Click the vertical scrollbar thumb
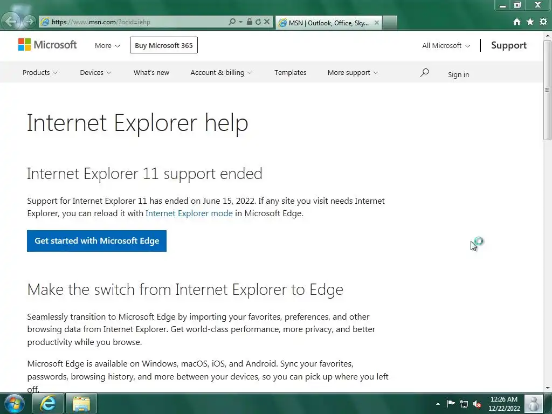The width and height of the screenshot is (552, 414). [x=548, y=90]
